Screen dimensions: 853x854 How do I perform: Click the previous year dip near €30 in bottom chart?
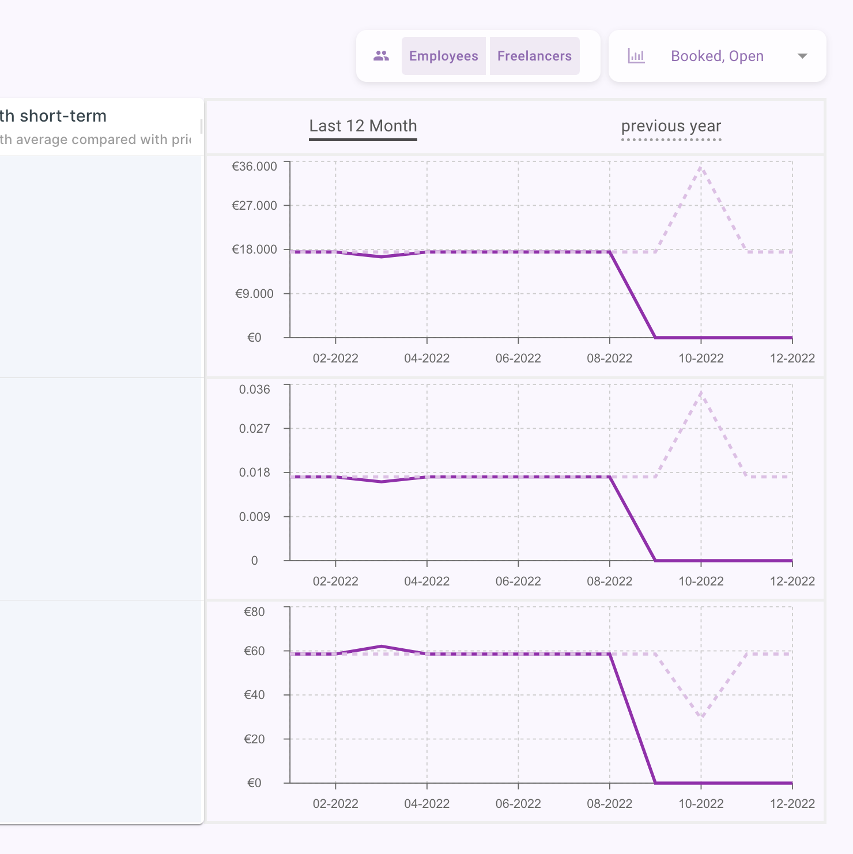coord(701,717)
